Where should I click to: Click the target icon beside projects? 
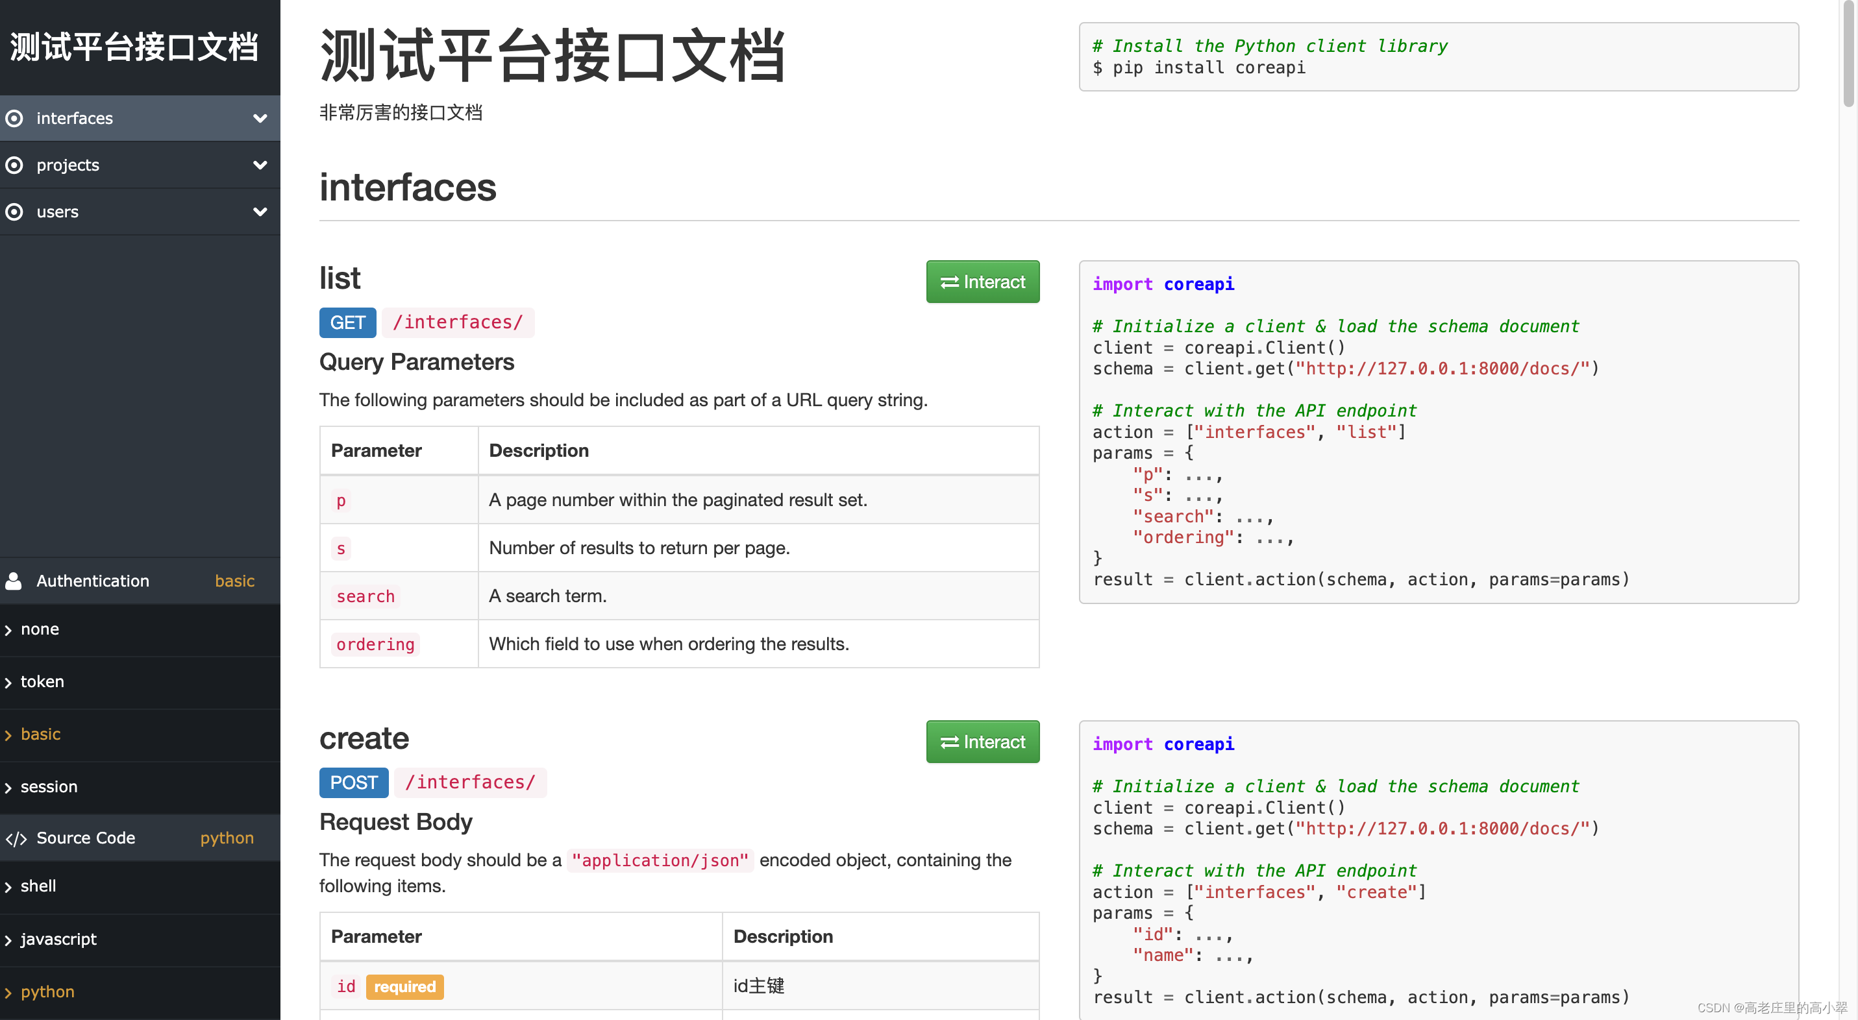pyautogui.click(x=14, y=165)
